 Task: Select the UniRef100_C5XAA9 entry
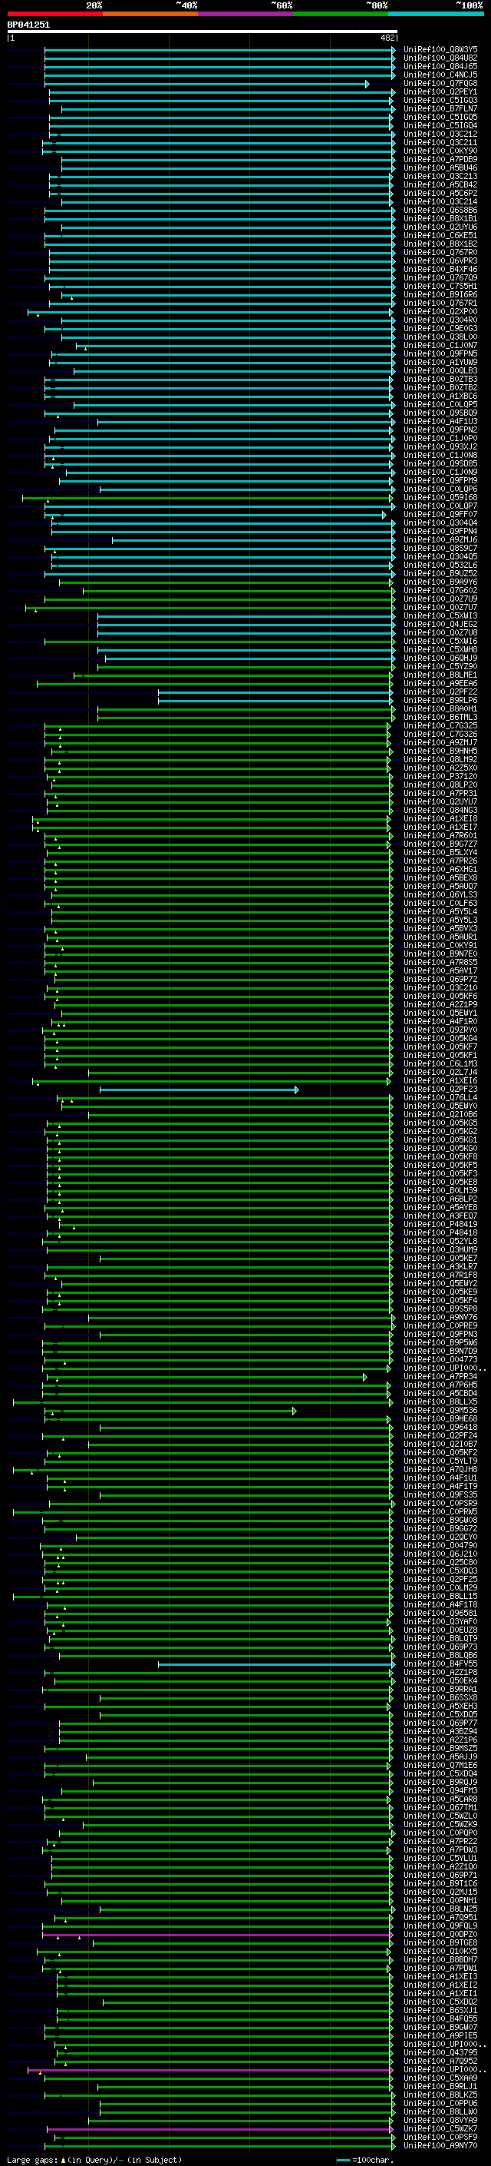[x=440, y=2078]
